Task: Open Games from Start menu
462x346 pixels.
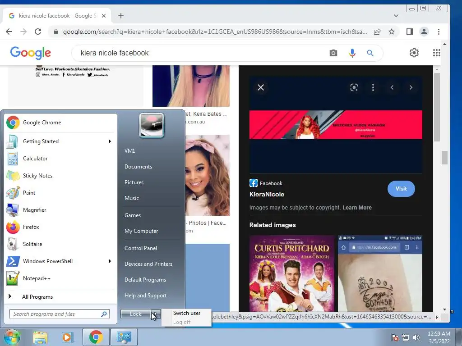Action: click(133, 215)
